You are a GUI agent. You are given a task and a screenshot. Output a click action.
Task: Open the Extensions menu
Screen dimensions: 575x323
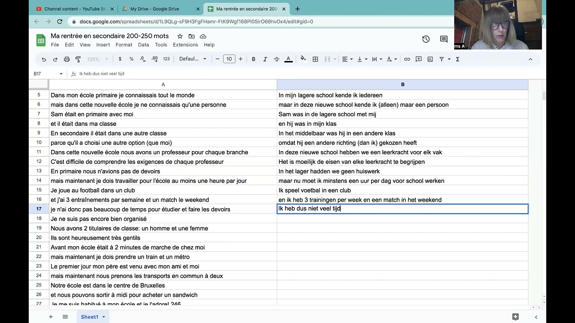(186, 45)
